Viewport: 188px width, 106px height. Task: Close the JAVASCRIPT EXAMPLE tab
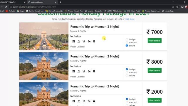[25, 2]
